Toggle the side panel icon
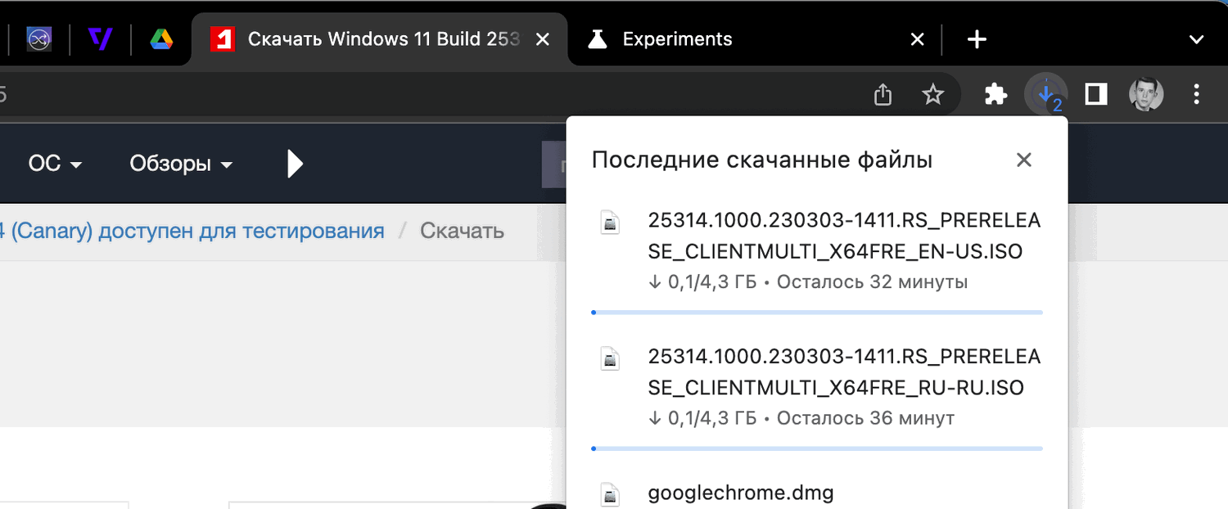The width and height of the screenshot is (1228, 509). click(x=1095, y=96)
